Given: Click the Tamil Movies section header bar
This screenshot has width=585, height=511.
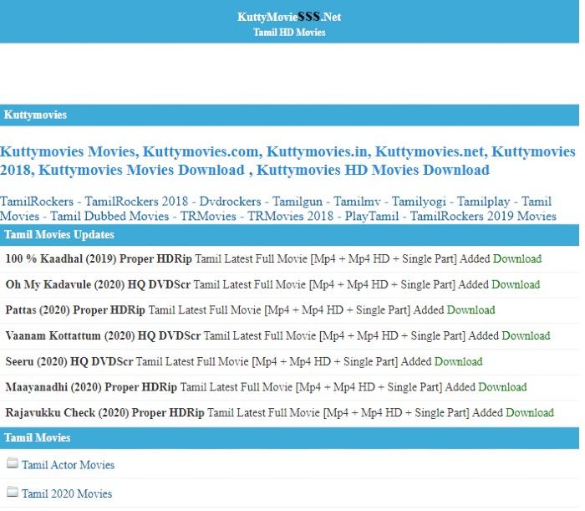Looking at the screenshot, I should pos(289,438).
